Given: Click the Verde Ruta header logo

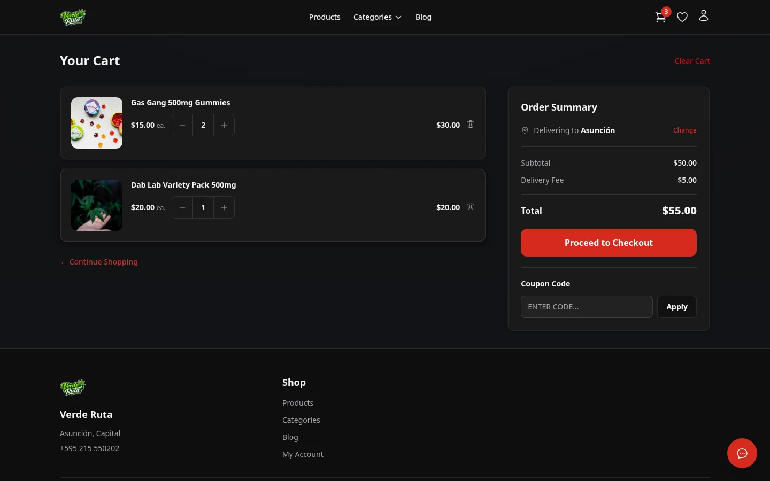Looking at the screenshot, I should (x=73, y=17).
